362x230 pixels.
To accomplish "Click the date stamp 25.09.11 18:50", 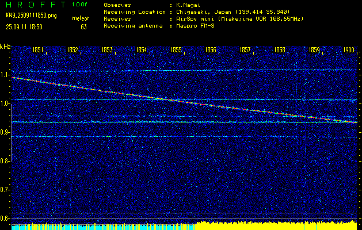I will [x=24, y=27].
